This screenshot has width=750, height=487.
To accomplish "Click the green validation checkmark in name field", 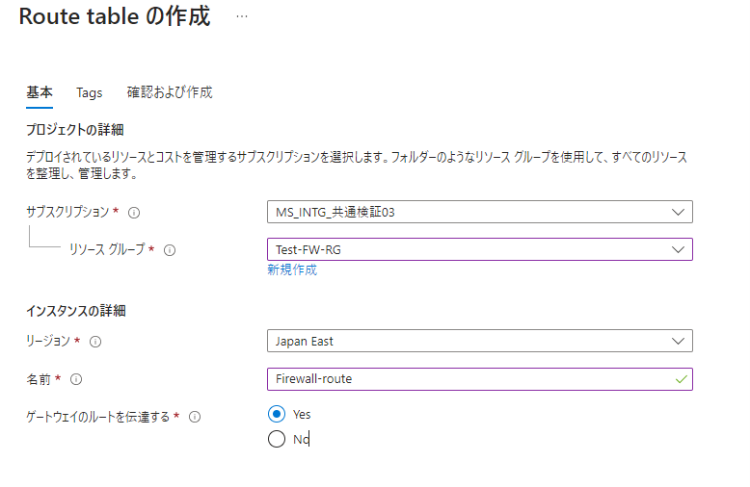I will tap(682, 379).
